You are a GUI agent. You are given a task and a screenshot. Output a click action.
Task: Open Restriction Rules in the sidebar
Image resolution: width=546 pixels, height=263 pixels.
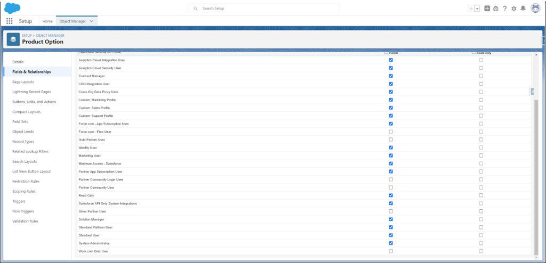(x=26, y=182)
